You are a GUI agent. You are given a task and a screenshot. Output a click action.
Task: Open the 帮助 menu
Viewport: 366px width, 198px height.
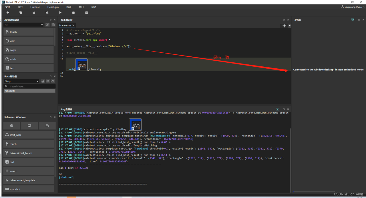coord(94,7)
